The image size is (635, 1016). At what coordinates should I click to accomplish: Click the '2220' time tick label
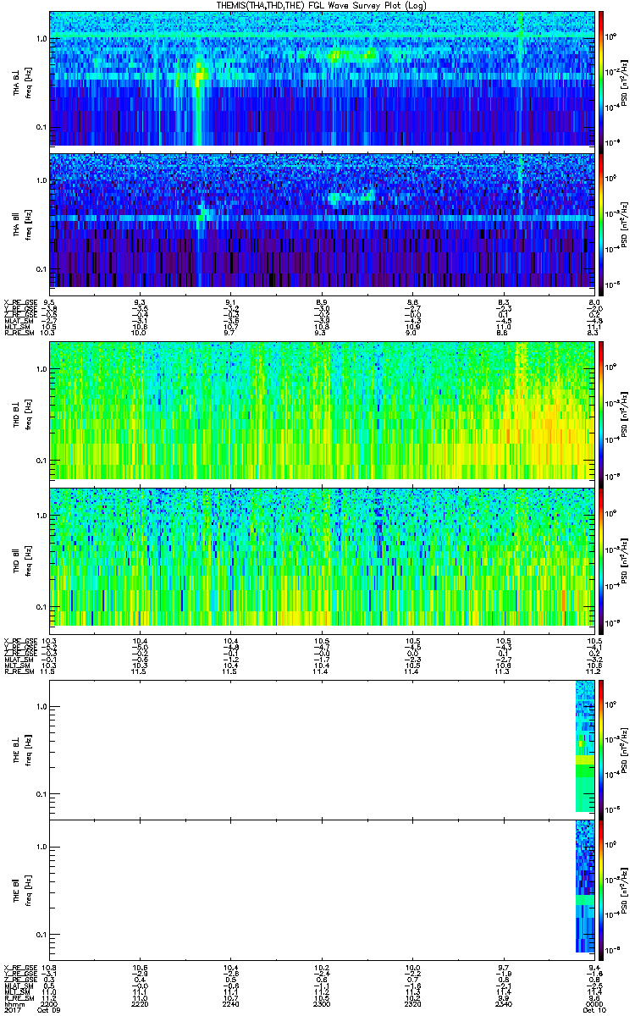coord(141,1002)
